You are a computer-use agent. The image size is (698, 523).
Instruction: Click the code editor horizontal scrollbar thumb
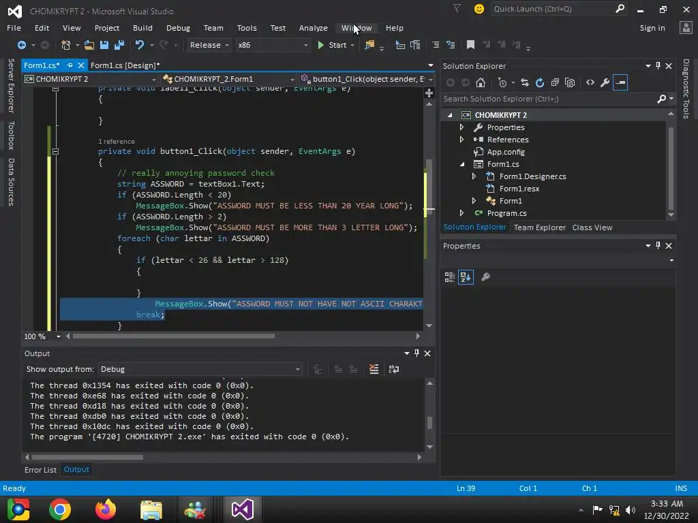tap(174, 336)
